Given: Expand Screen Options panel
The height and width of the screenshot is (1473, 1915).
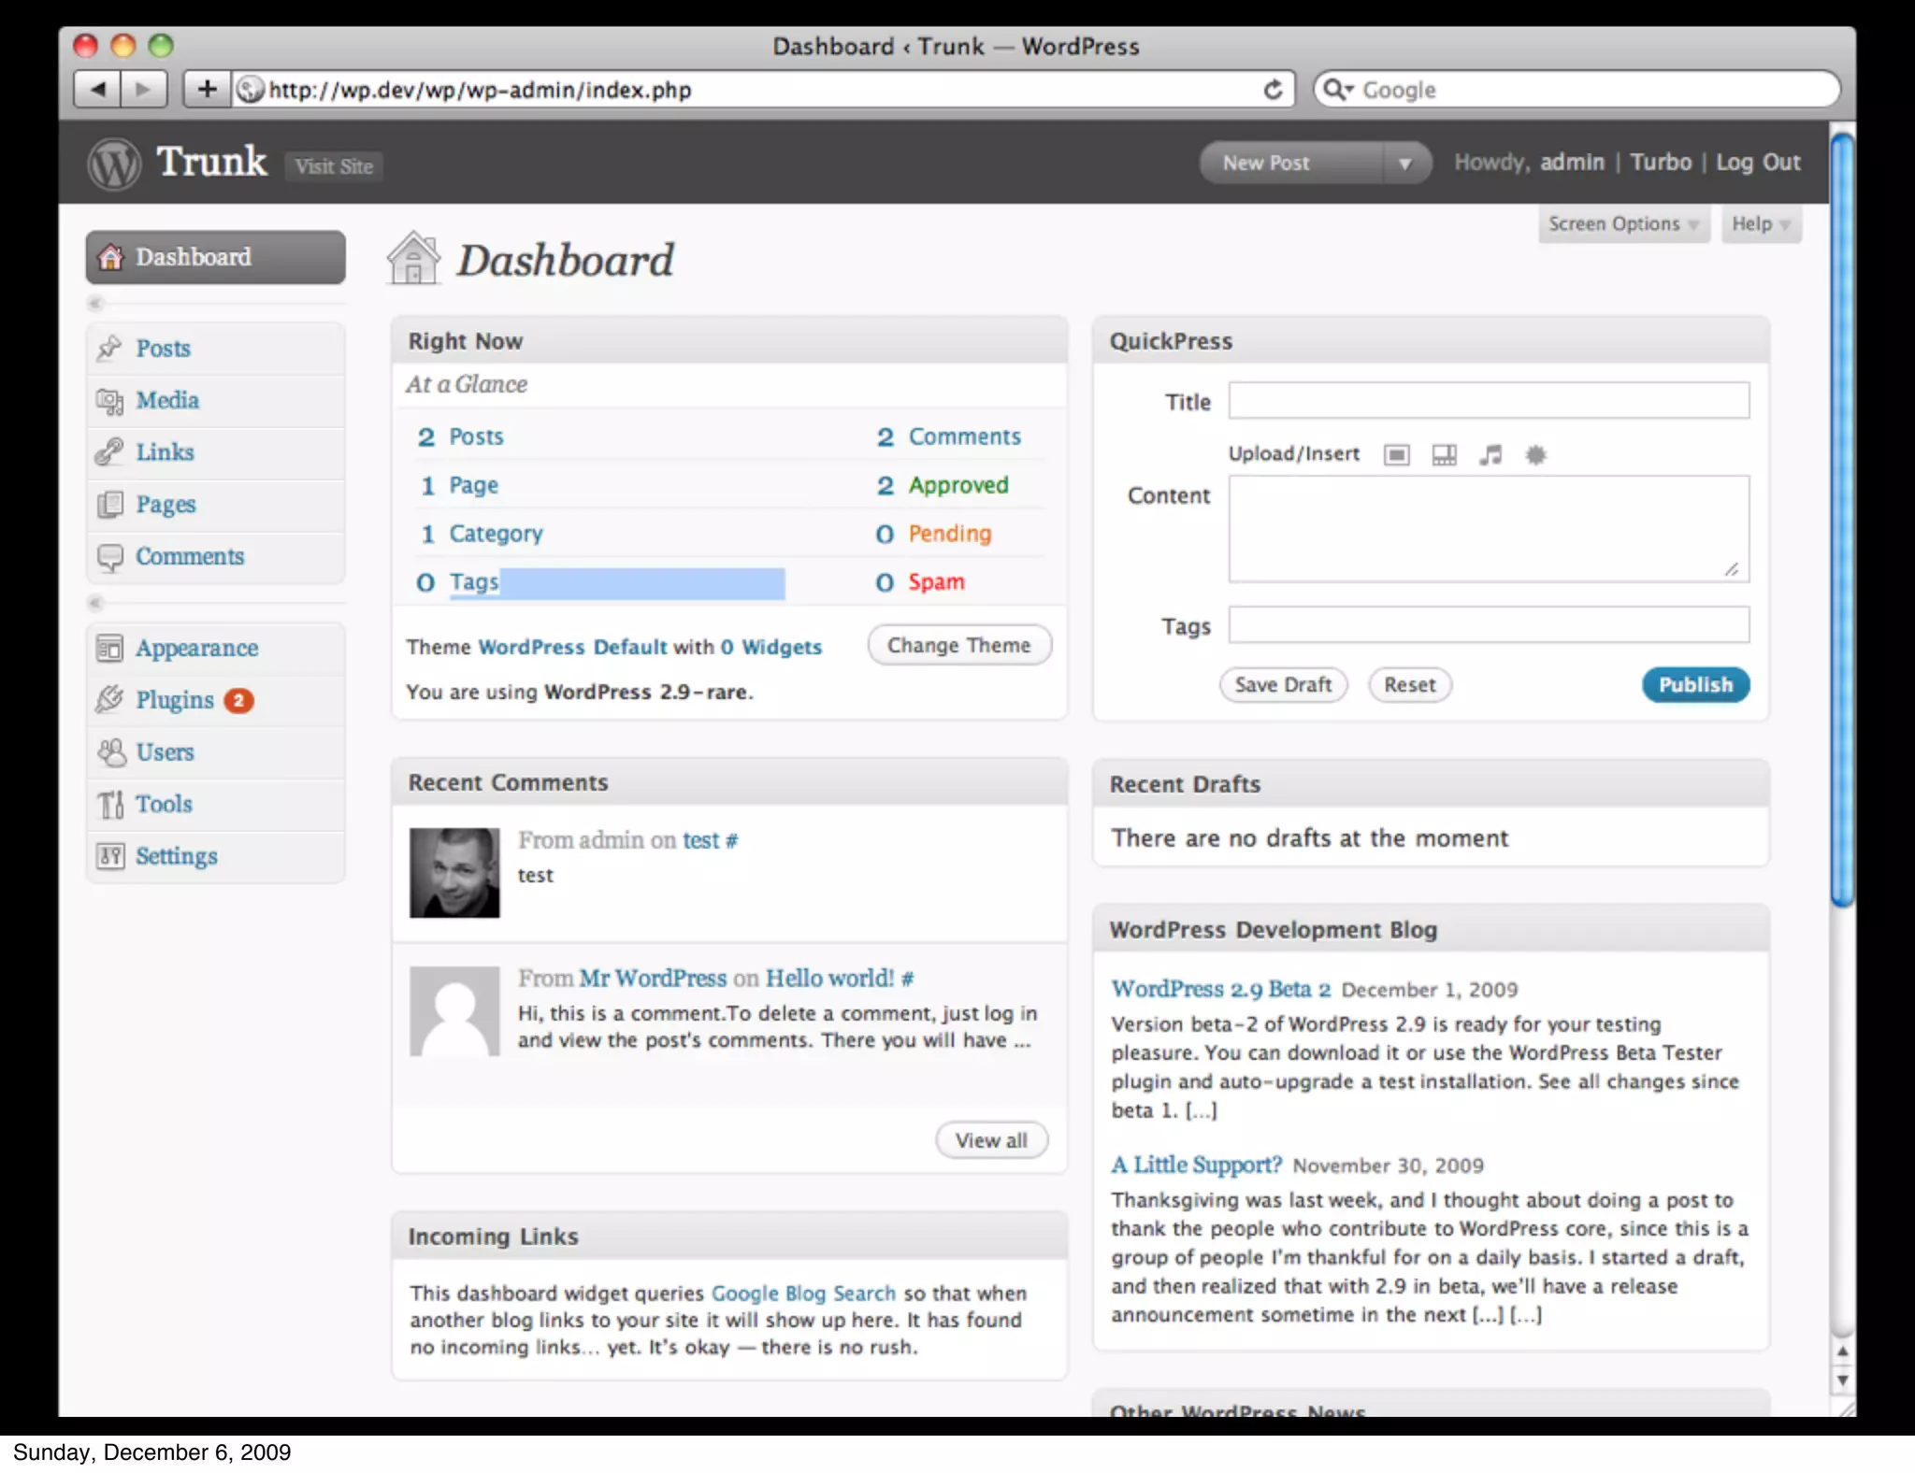Looking at the screenshot, I should (1623, 224).
